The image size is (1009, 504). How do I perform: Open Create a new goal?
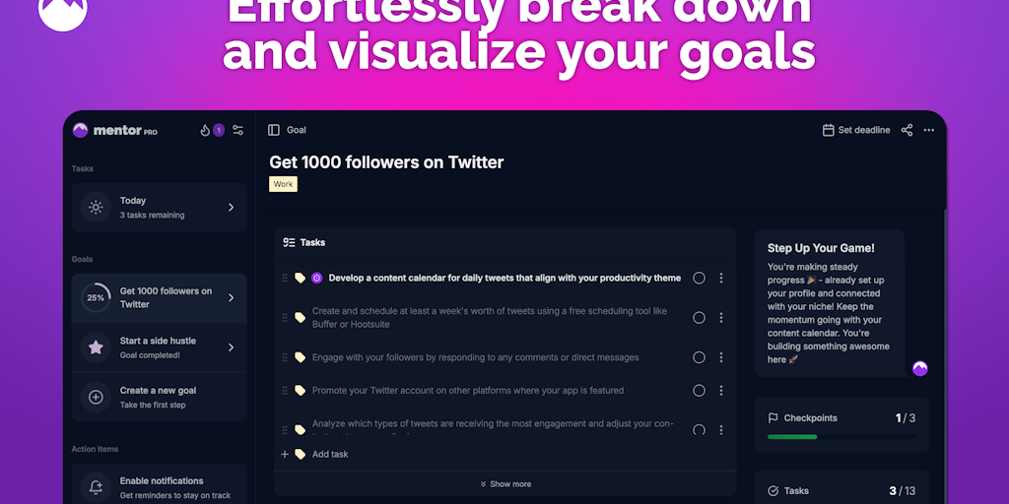159,397
